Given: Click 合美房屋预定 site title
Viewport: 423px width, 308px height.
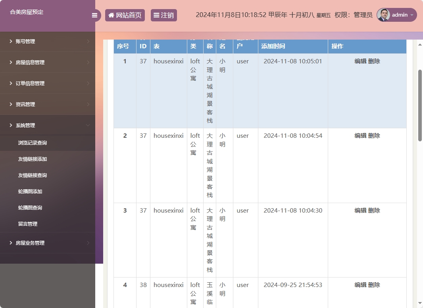Looking at the screenshot, I should pos(27,12).
